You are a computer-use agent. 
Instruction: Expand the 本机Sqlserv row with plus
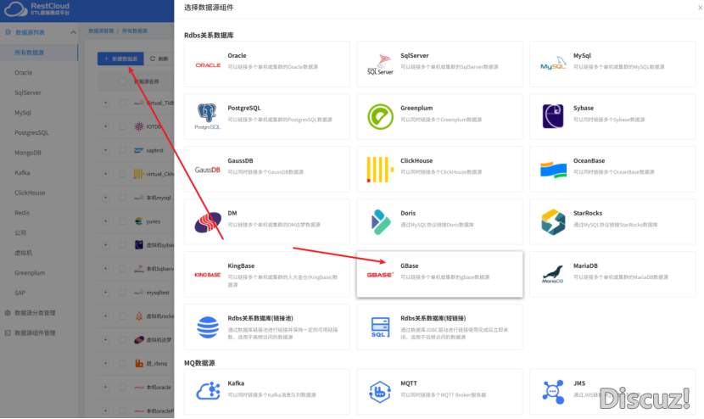[x=105, y=269]
